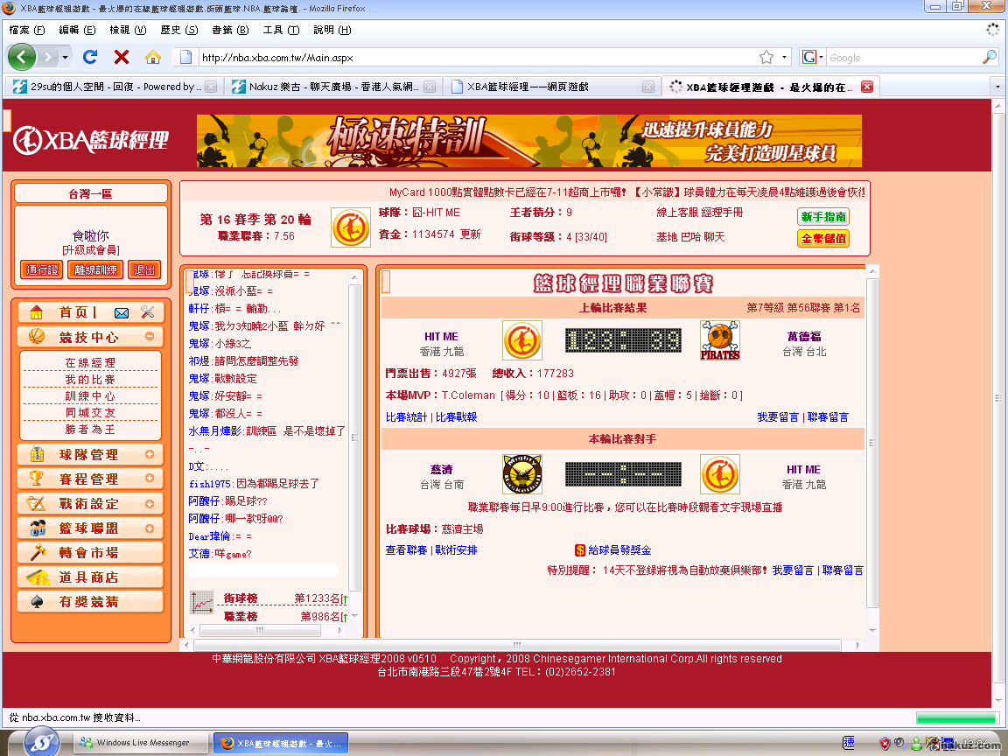The height and width of the screenshot is (756, 1008).
Task: Open the search engine selector dropdown
Action: pyautogui.click(x=810, y=57)
